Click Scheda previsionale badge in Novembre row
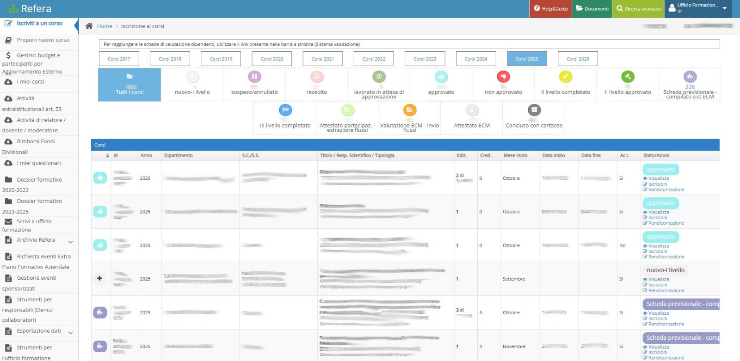Screen dimensions: 740x361 click(x=681, y=338)
